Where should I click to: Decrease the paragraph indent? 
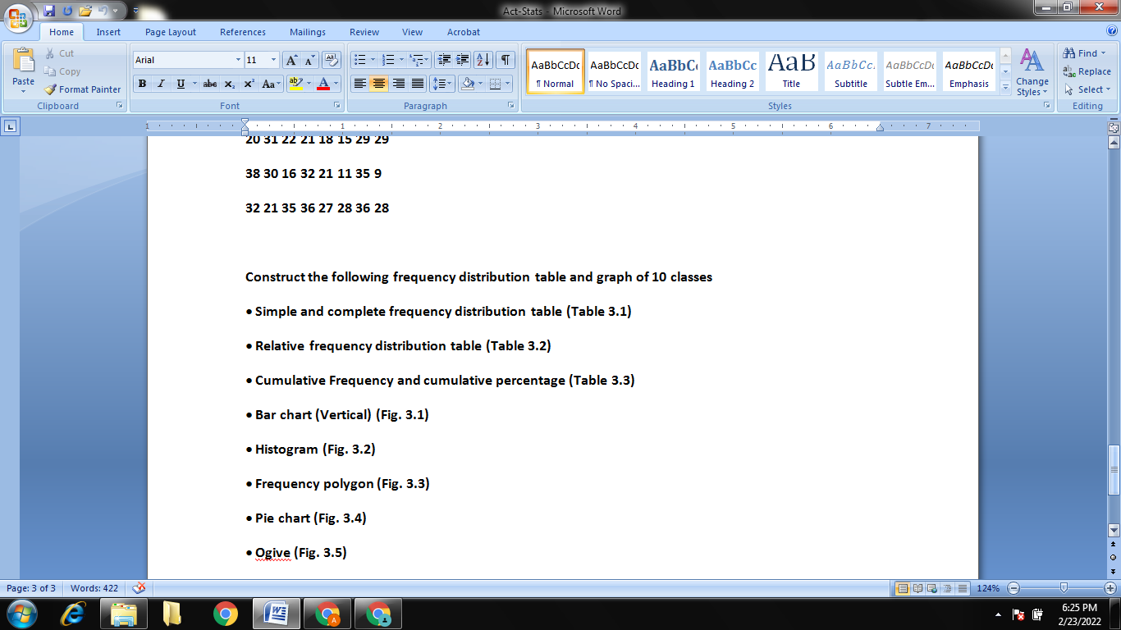pos(444,60)
